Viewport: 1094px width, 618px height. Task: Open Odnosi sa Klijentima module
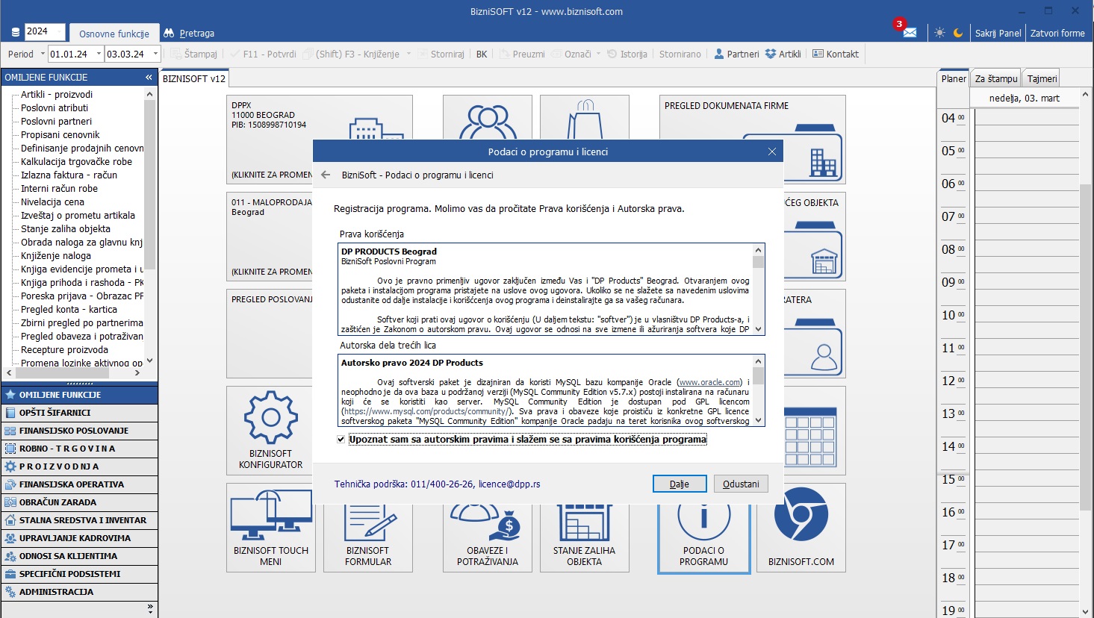[x=79, y=556]
